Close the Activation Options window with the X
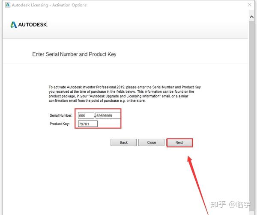 [249, 5]
